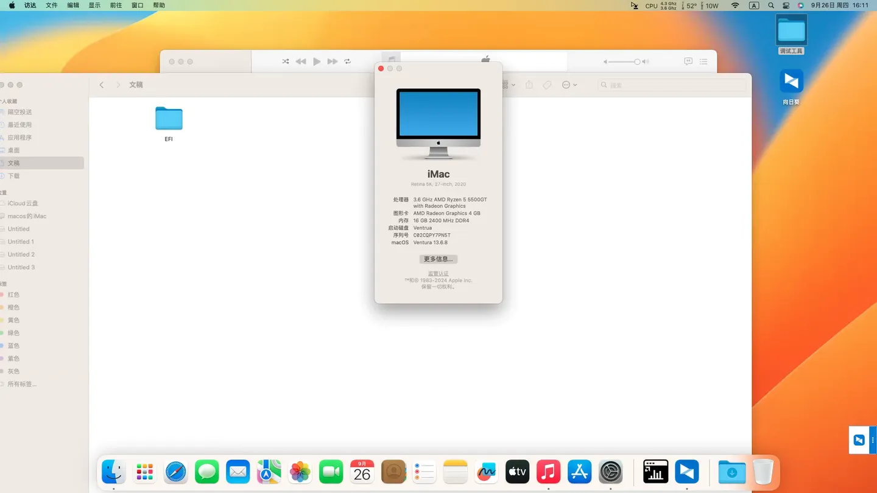Toggle the lyrics panel speech-bubble icon
Viewport: 877px width, 493px height.
pos(688,61)
